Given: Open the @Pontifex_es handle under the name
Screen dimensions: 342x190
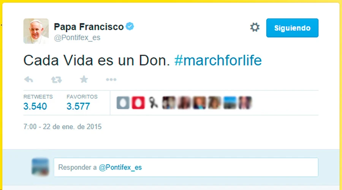Looking at the screenshot, I should (x=77, y=38).
